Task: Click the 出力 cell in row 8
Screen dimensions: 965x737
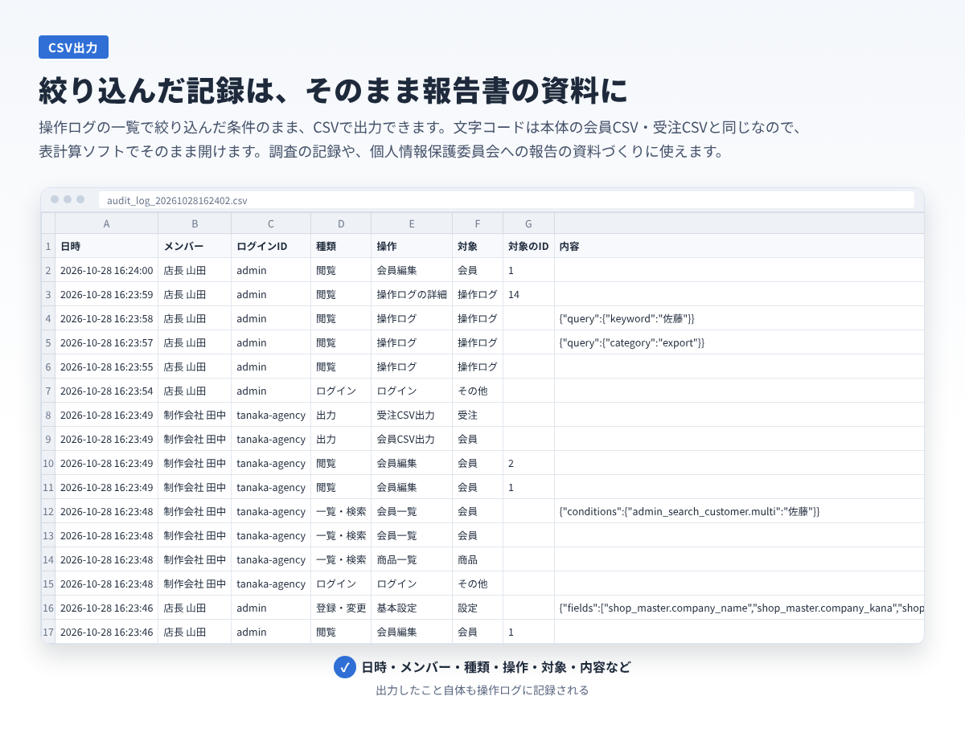Action: pos(341,415)
